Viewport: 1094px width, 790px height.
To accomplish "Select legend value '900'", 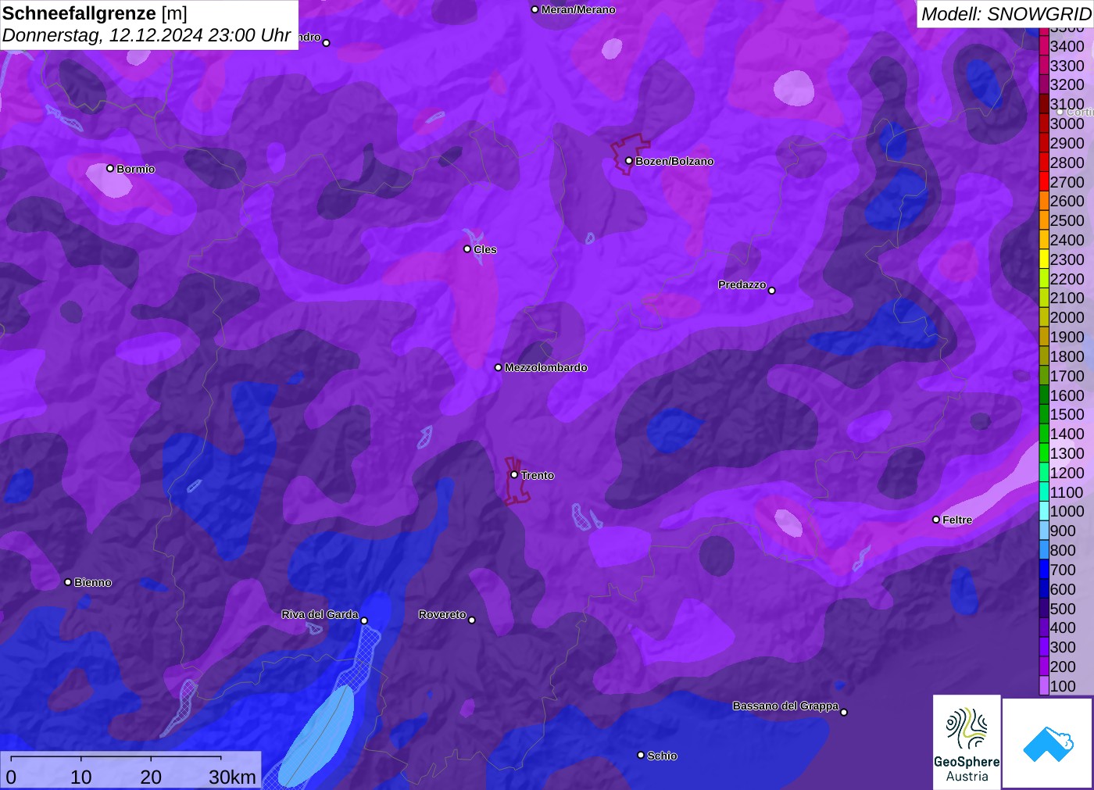I will click(x=1063, y=531).
